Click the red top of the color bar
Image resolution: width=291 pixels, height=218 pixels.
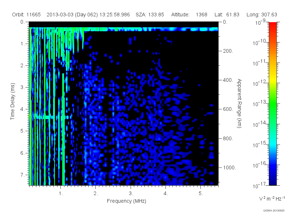tap(272, 25)
